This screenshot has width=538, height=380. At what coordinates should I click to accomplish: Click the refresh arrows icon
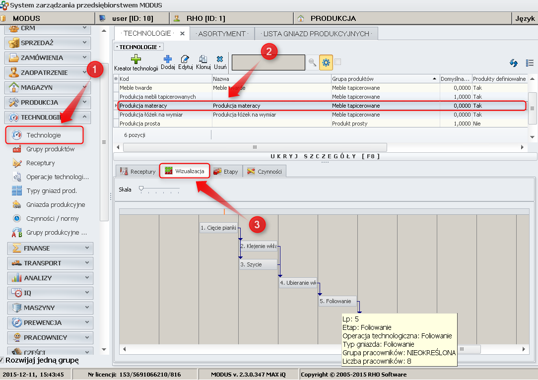(514, 63)
